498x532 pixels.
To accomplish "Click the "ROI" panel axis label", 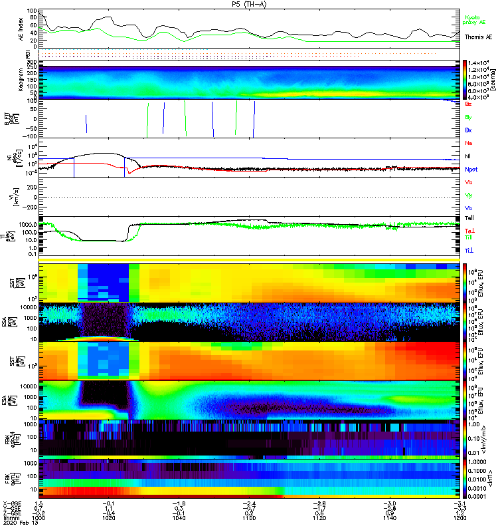I will 28,55.
